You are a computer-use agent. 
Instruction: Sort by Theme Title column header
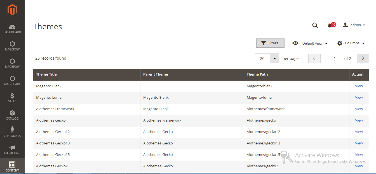point(46,74)
